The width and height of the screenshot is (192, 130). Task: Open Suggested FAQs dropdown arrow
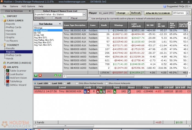[190, 6]
